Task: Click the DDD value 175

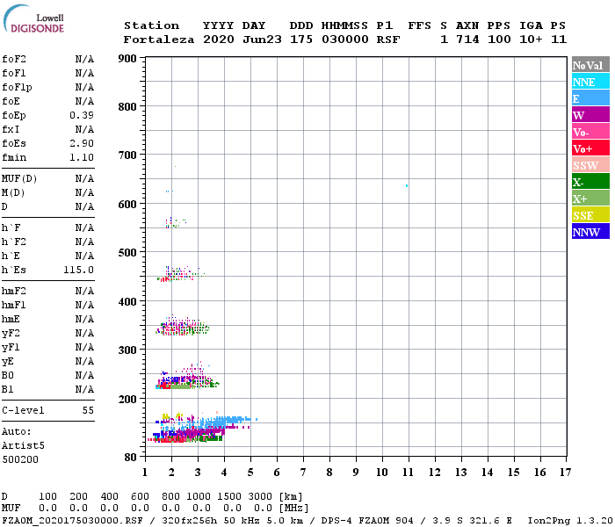Action: point(301,40)
